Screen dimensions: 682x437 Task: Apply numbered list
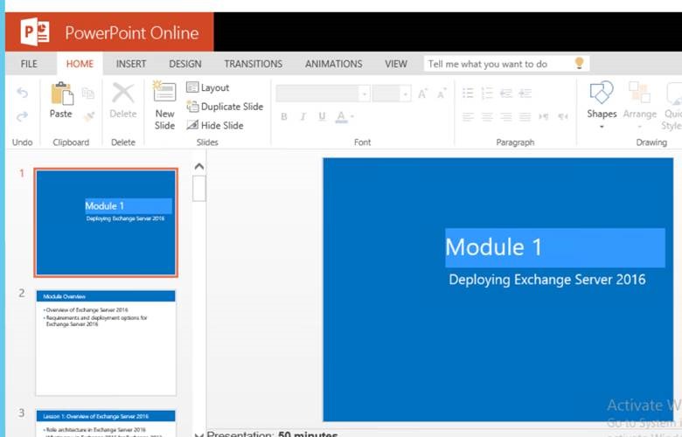point(487,93)
